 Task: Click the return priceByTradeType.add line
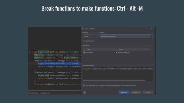tap(60, 78)
